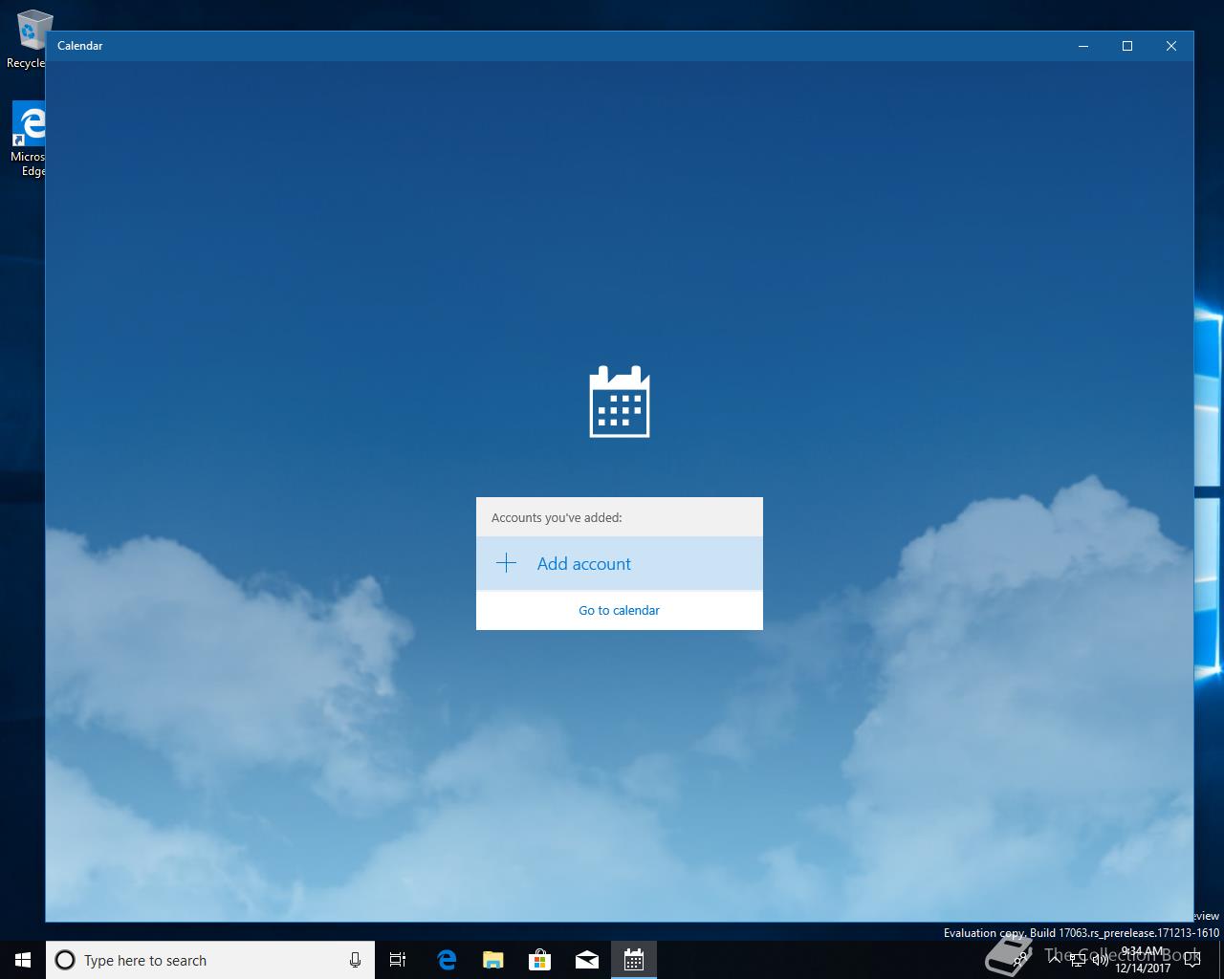Open Microsoft Store from the taskbar

click(539, 960)
